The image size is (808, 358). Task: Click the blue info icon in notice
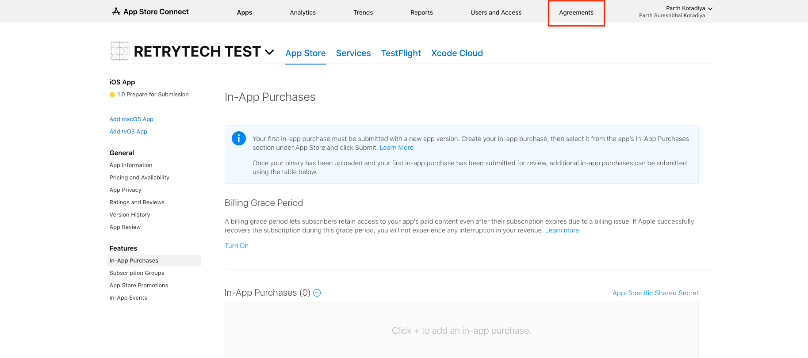(239, 138)
